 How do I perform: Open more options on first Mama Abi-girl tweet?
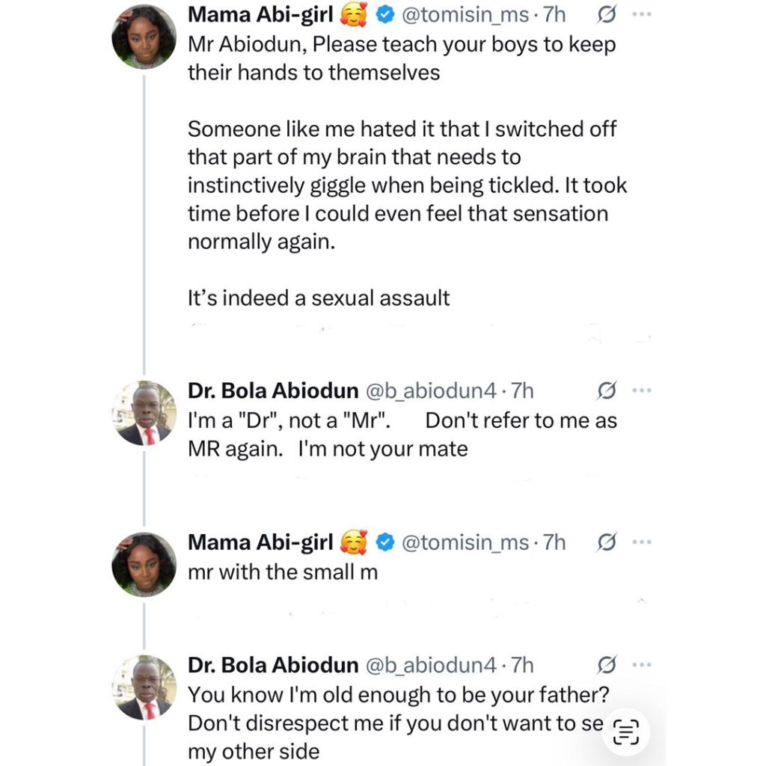tap(642, 14)
